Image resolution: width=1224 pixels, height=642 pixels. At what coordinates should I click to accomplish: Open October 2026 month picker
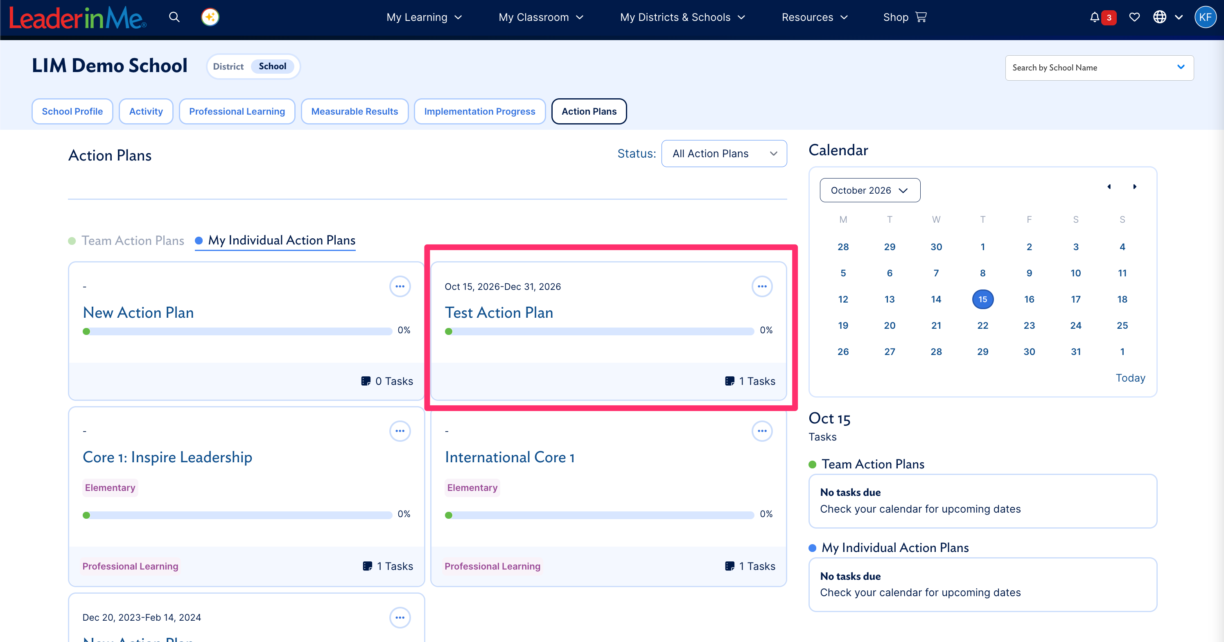(869, 190)
